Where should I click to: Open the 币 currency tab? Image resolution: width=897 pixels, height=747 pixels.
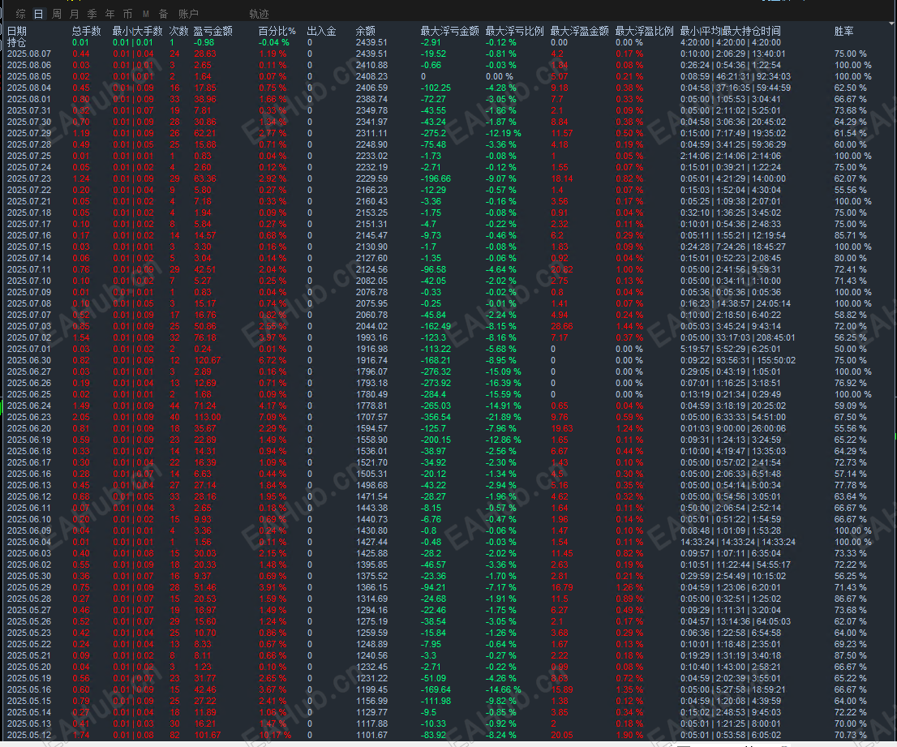(127, 14)
